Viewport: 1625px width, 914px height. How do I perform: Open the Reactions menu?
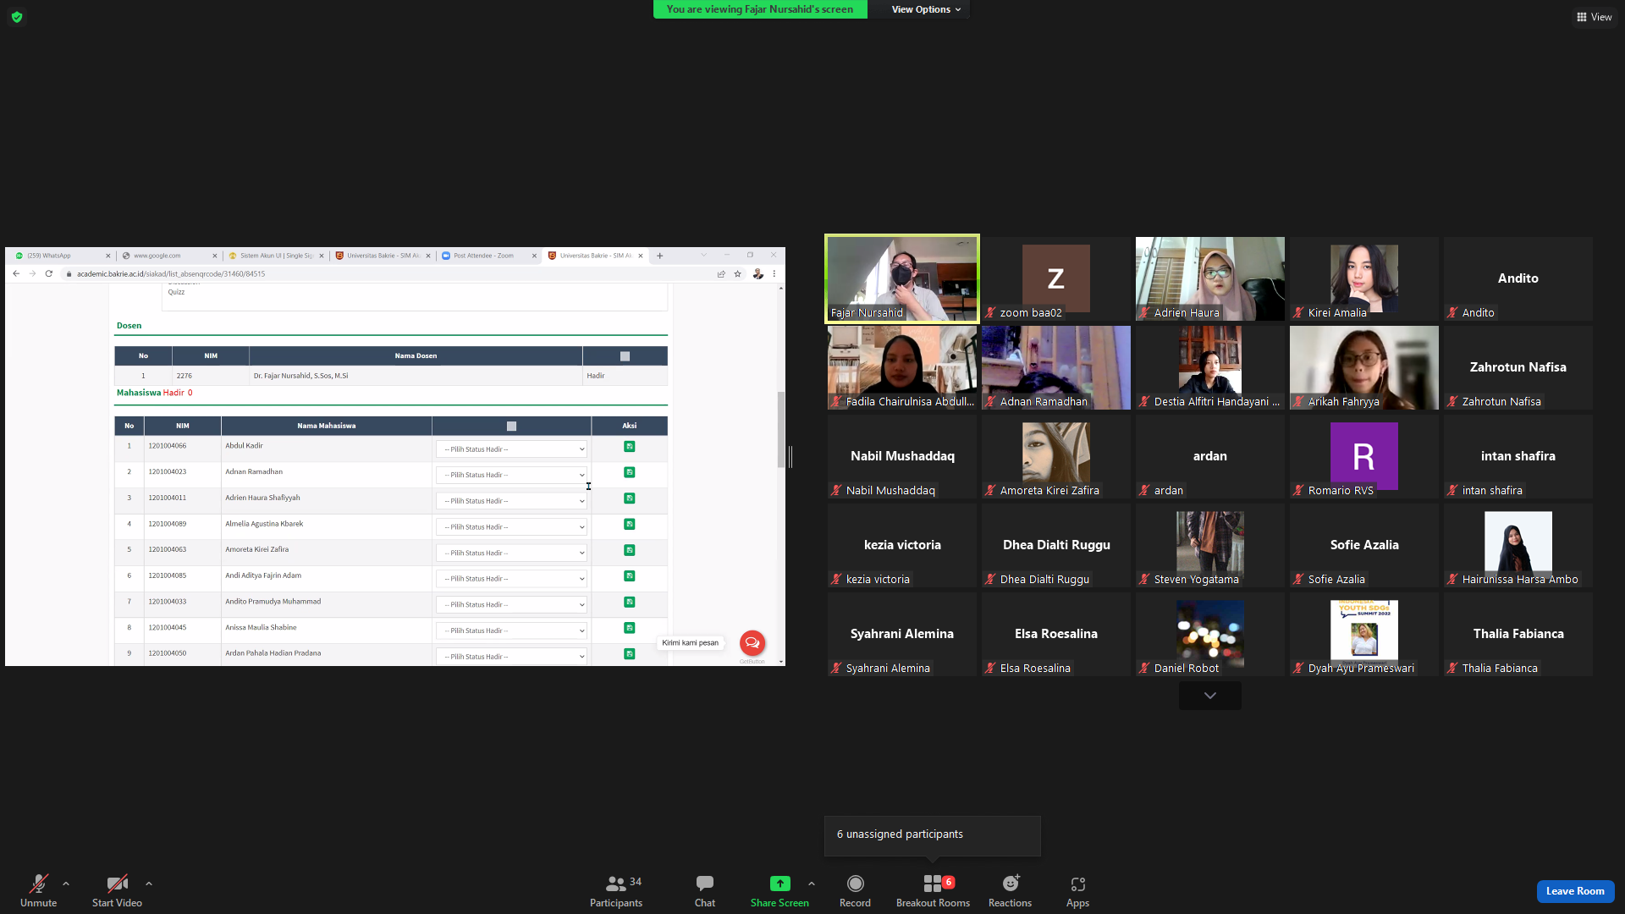[1010, 890]
